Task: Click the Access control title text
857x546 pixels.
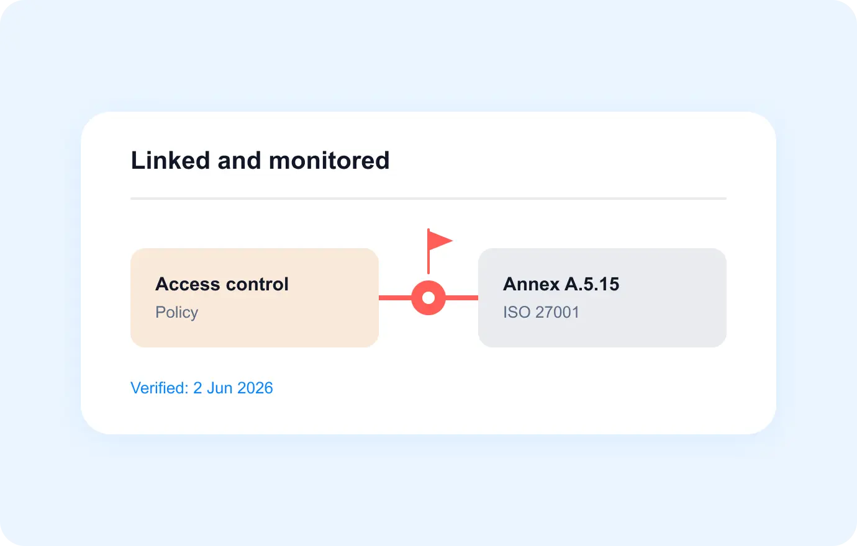Action: pyautogui.click(x=222, y=284)
